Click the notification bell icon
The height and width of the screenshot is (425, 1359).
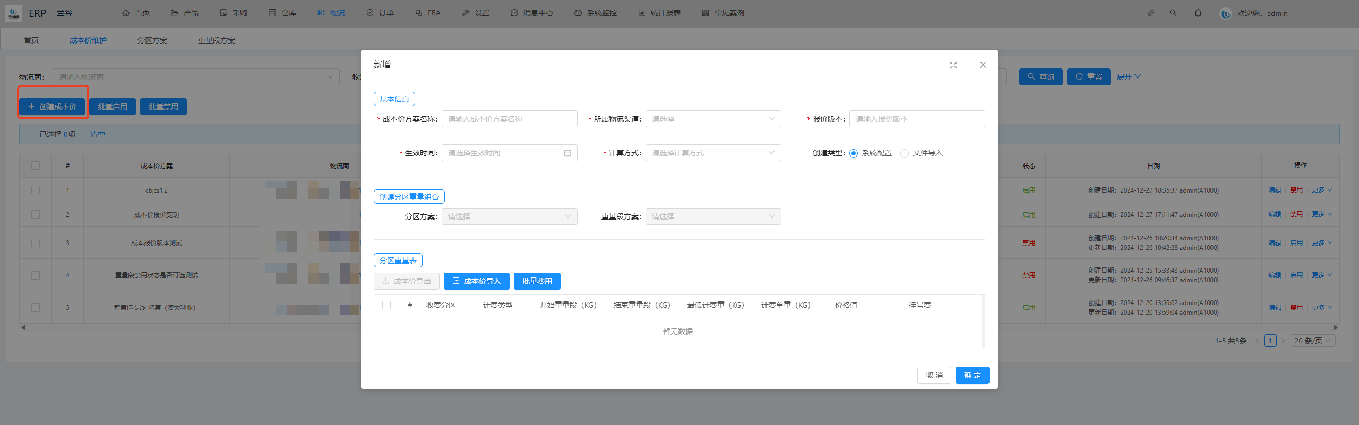coord(1198,13)
